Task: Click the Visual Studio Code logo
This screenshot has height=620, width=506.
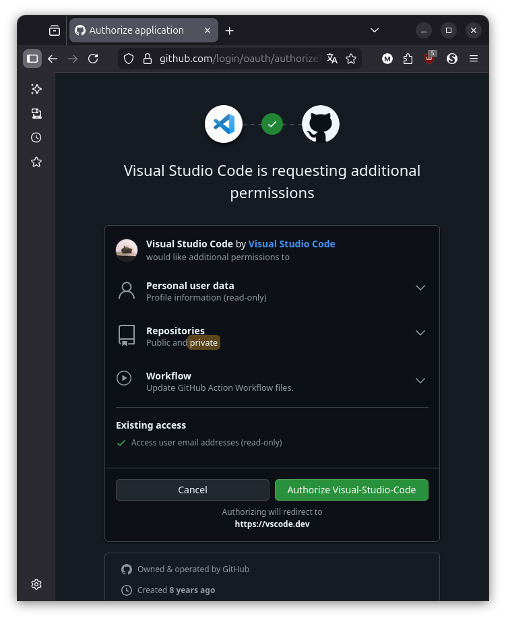Action: click(224, 124)
